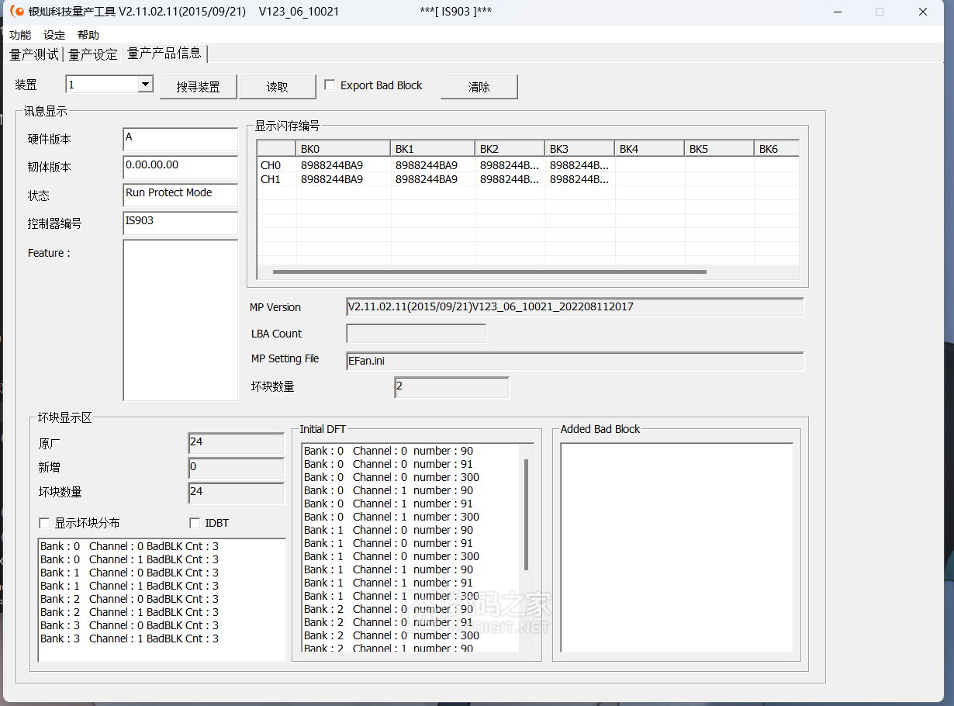The width and height of the screenshot is (954, 706).
Task: Select CH0 row BK1 flash ID cell
Action: coord(431,165)
